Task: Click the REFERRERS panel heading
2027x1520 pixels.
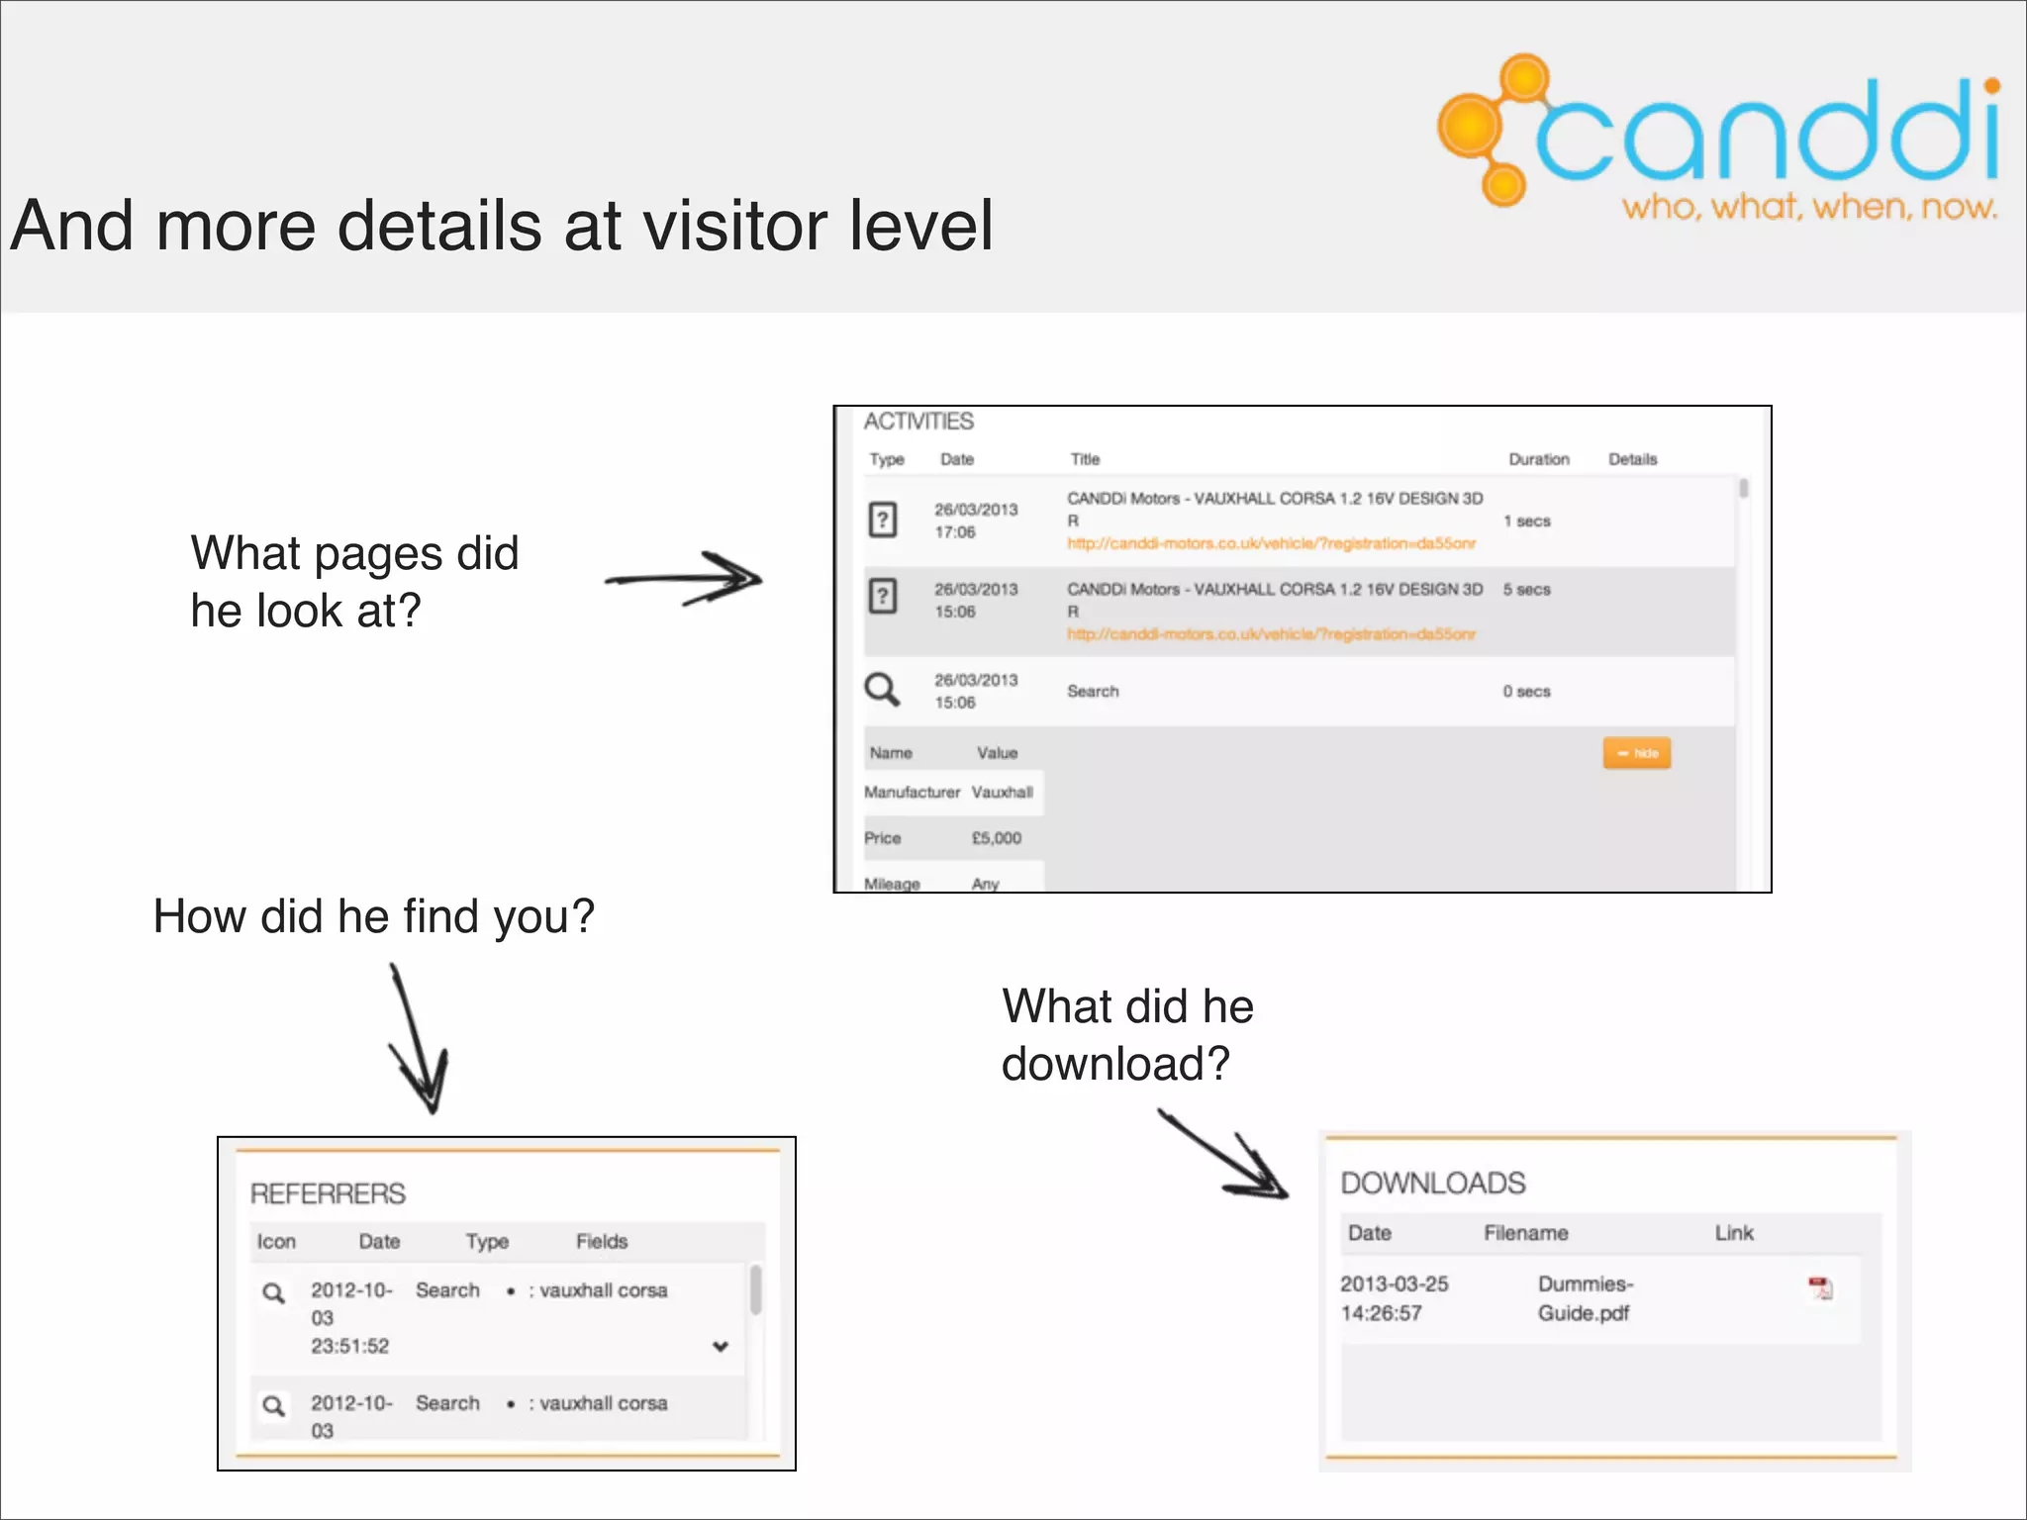Action: tap(328, 1193)
